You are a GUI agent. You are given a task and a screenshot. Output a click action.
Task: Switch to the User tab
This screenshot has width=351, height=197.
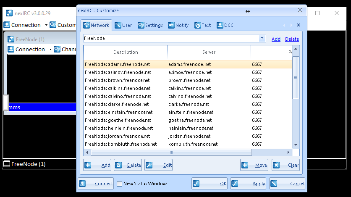tap(123, 25)
